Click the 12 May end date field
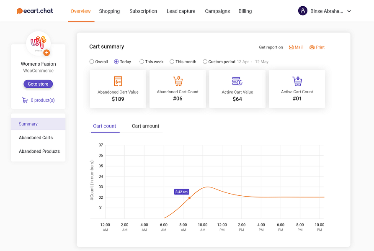 (x=262, y=62)
